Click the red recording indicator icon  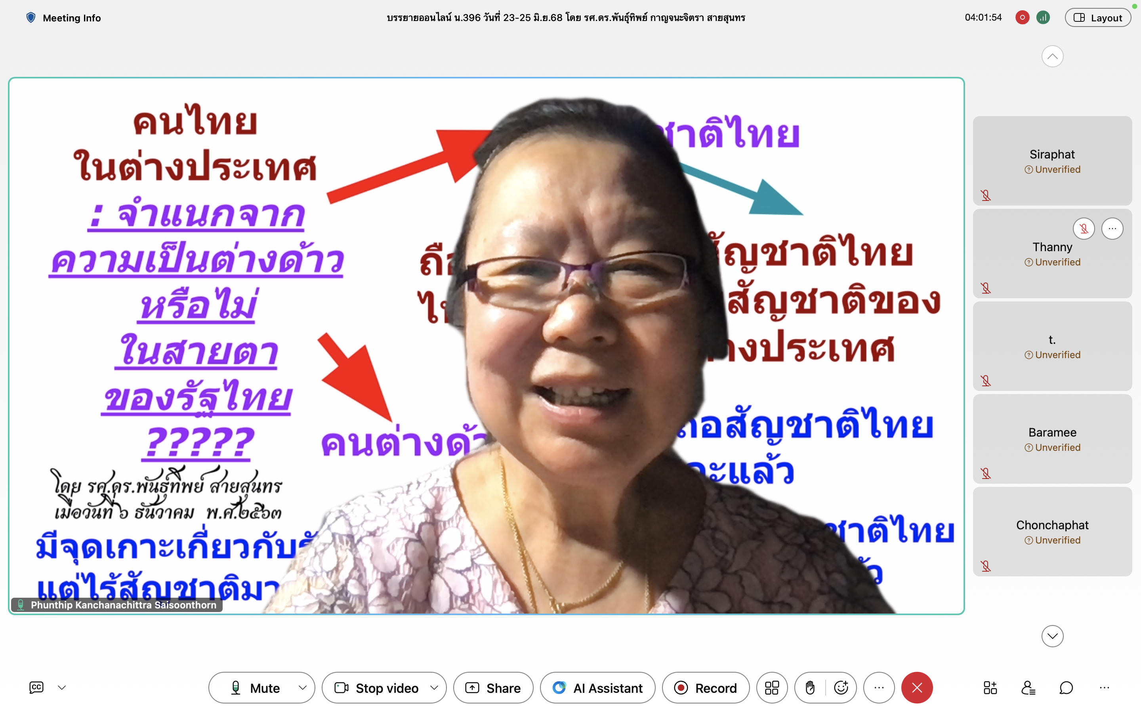click(x=1022, y=18)
